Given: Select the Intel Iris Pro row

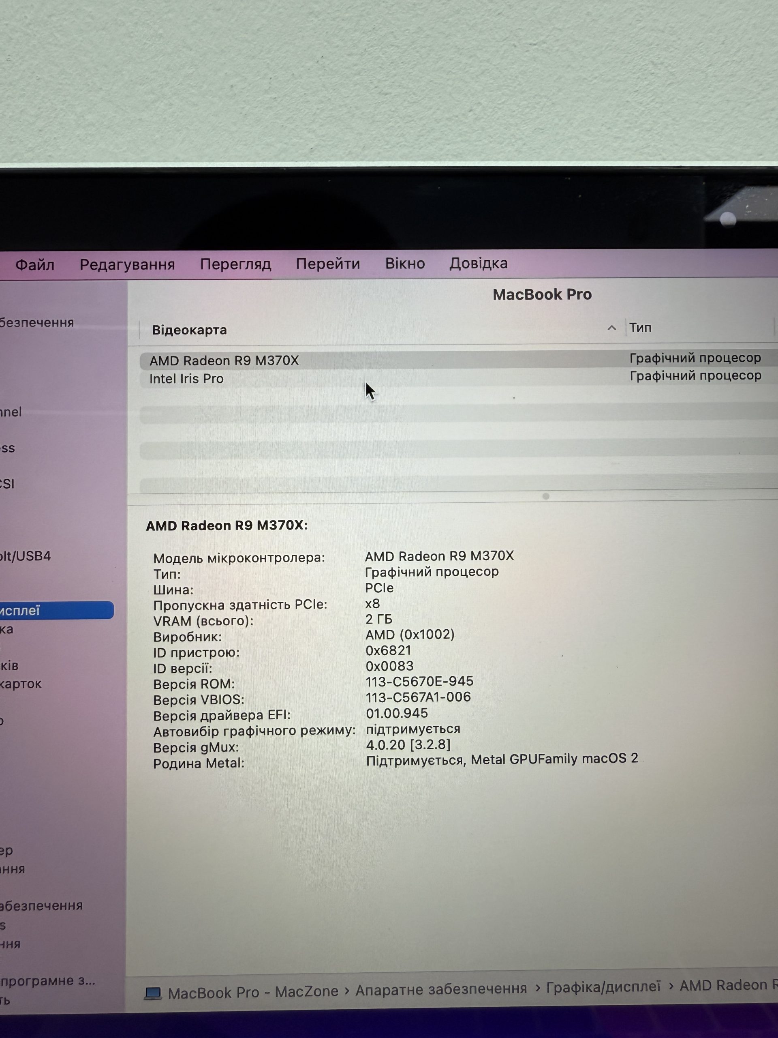Looking at the screenshot, I should [x=459, y=378].
